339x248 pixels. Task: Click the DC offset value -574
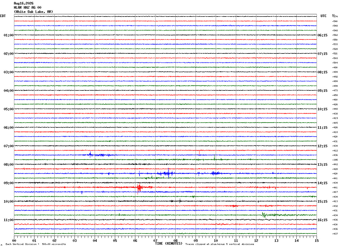click(x=335, y=17)
